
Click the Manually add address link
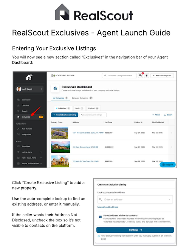[108, 207]
